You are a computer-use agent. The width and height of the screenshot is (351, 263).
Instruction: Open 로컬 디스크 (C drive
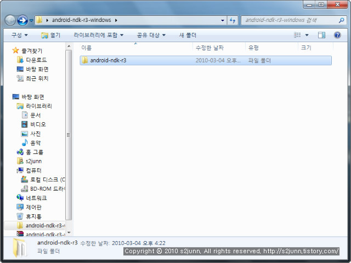(x=48, y=180)
